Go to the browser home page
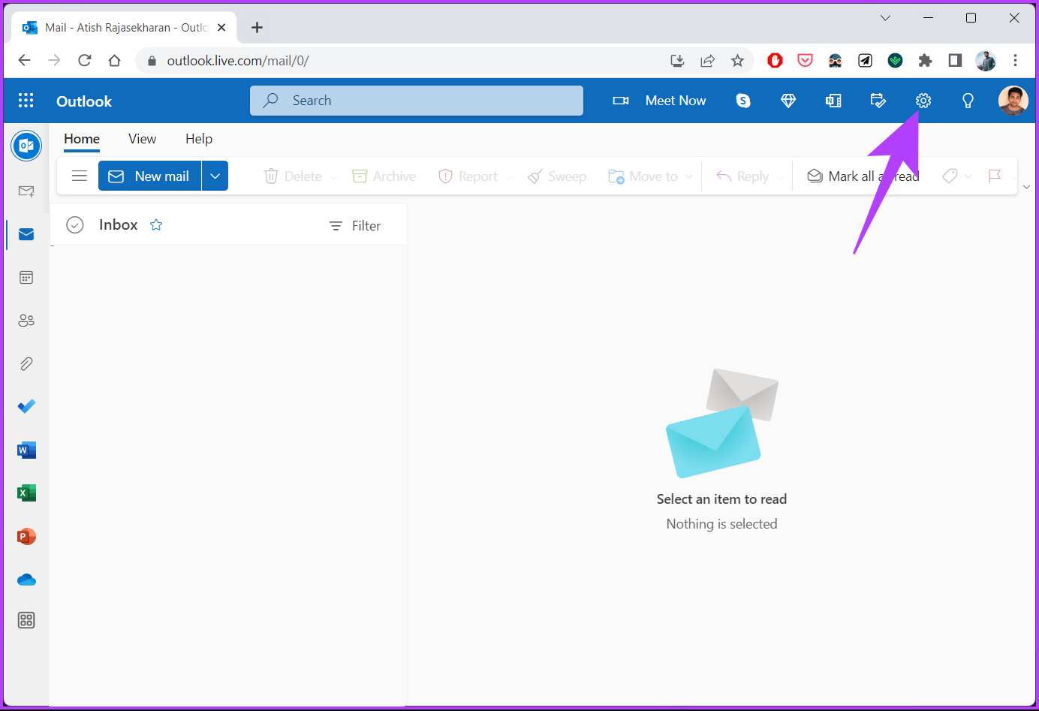 [114, 60]
